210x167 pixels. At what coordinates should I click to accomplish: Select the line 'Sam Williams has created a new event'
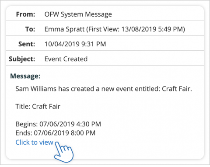pos(104,89)
